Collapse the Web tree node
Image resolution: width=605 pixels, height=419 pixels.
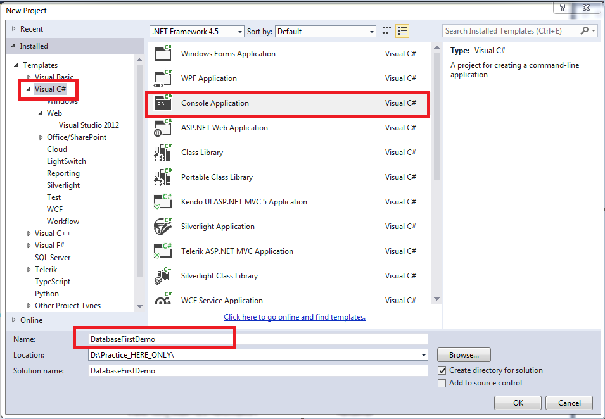pos(40,113)
